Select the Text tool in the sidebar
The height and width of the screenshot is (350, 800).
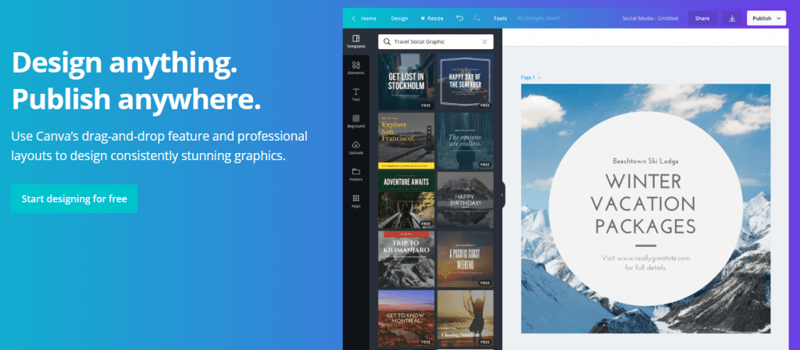pyautogui.click(x=355, y=95)
